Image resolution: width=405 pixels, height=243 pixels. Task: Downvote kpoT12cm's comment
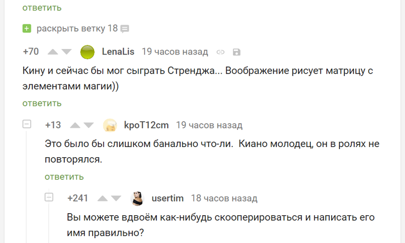(x=89, y=125)
